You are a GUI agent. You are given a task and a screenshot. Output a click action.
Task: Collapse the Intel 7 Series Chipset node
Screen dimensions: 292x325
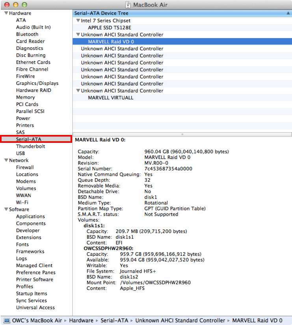click(78, 20)
